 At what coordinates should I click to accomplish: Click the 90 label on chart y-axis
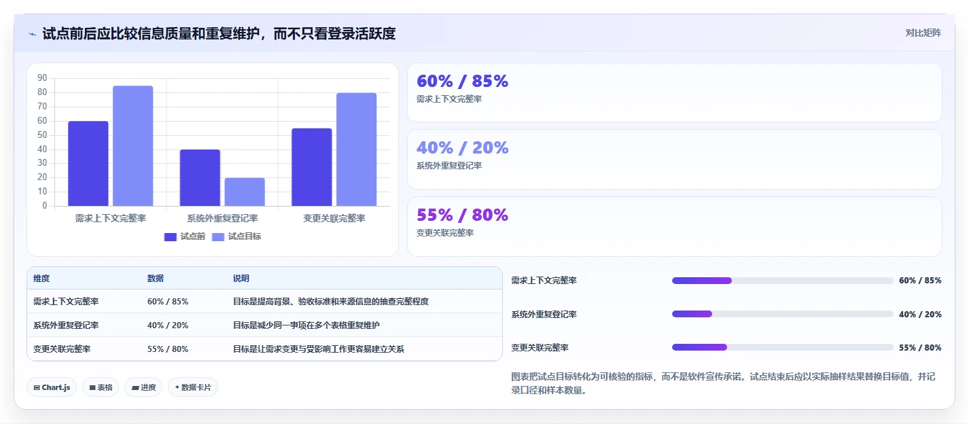pos(42,78)
